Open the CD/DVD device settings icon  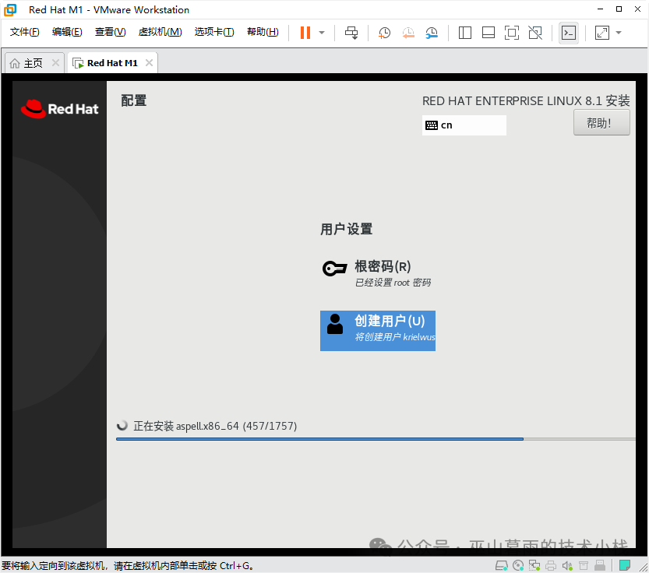[517, 564]
